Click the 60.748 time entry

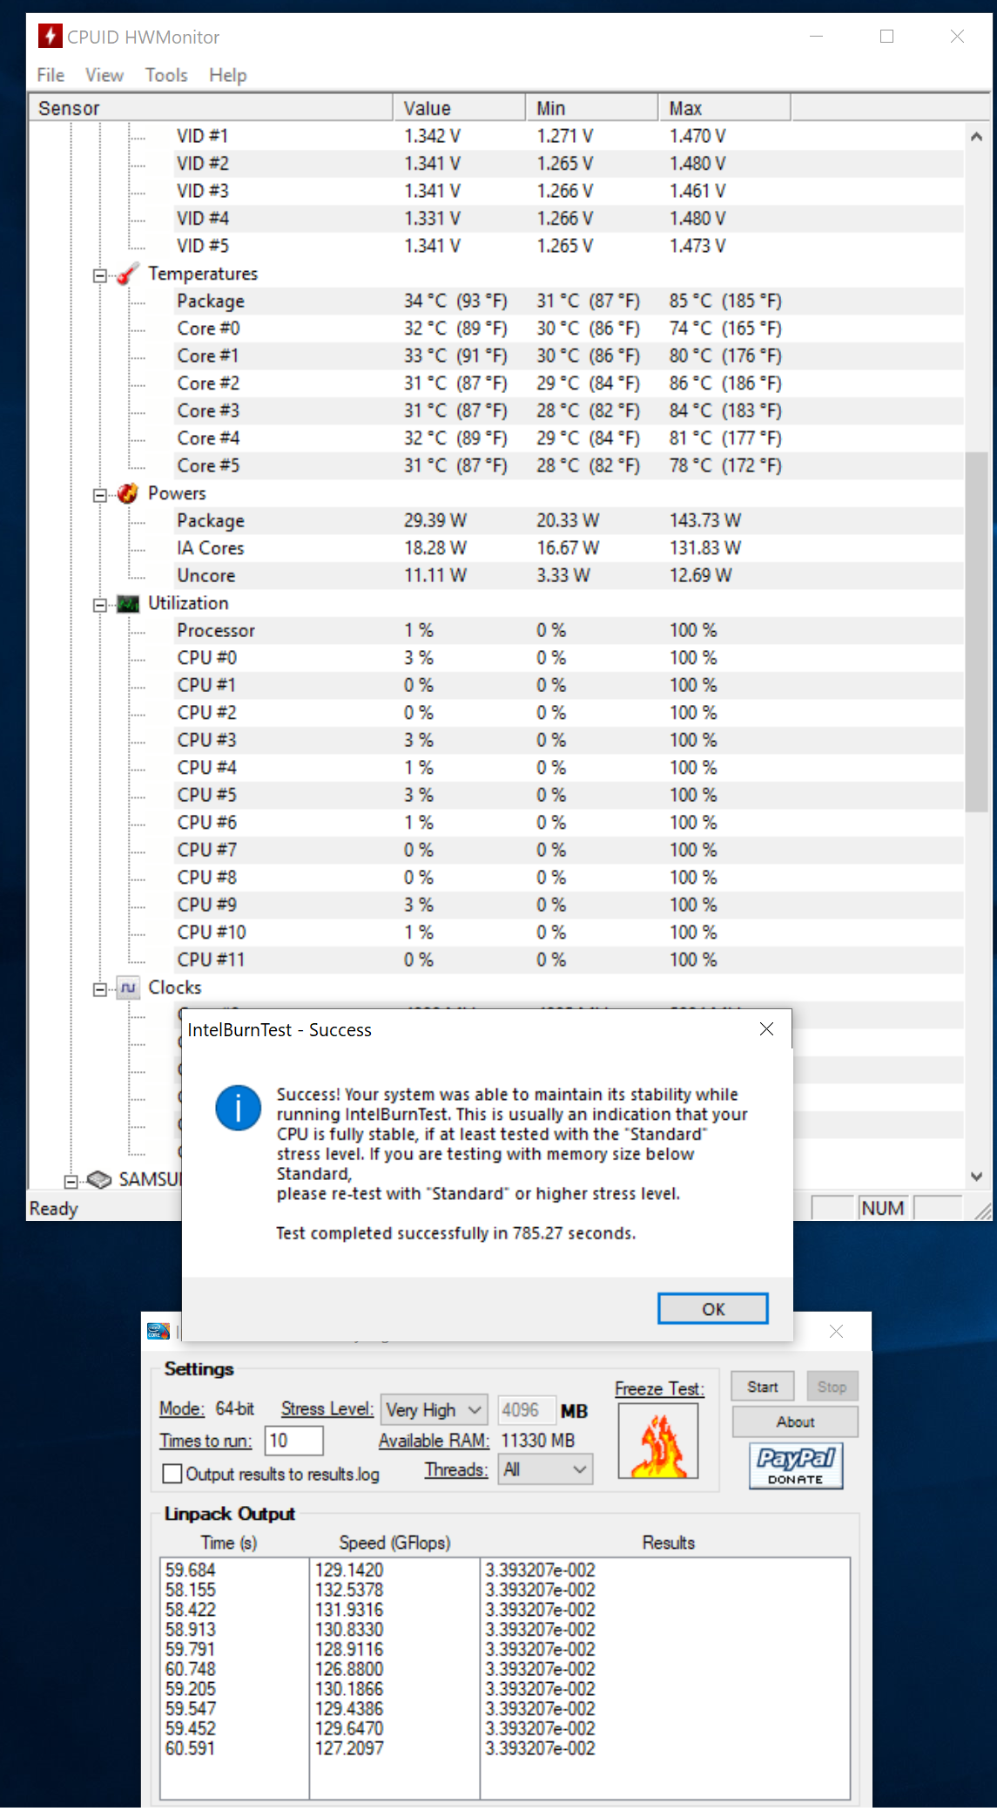click(190, 1669)
